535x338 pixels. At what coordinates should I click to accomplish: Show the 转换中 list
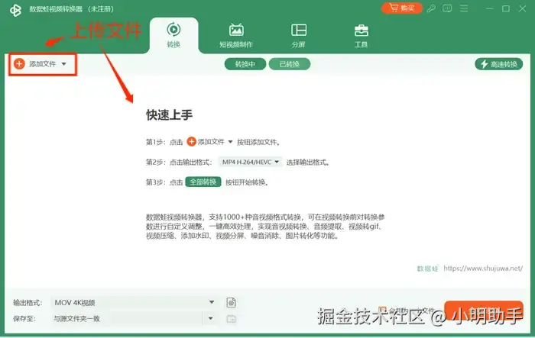[245, 64]
